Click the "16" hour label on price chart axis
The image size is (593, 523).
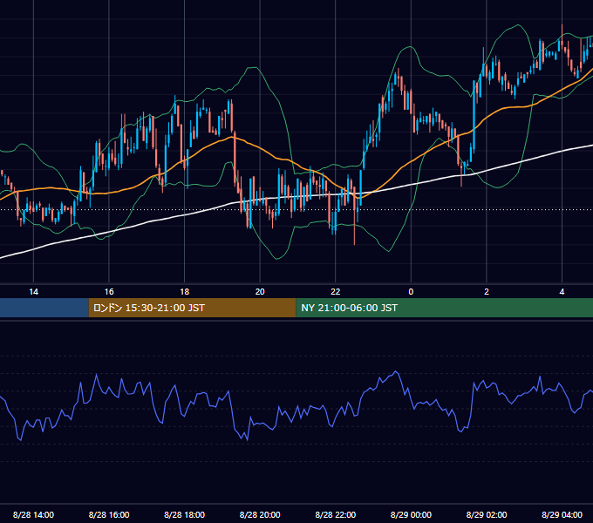[109, 292]
